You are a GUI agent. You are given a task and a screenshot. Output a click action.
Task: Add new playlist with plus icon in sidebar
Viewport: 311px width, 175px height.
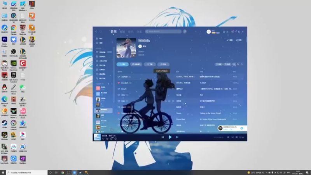108,84
